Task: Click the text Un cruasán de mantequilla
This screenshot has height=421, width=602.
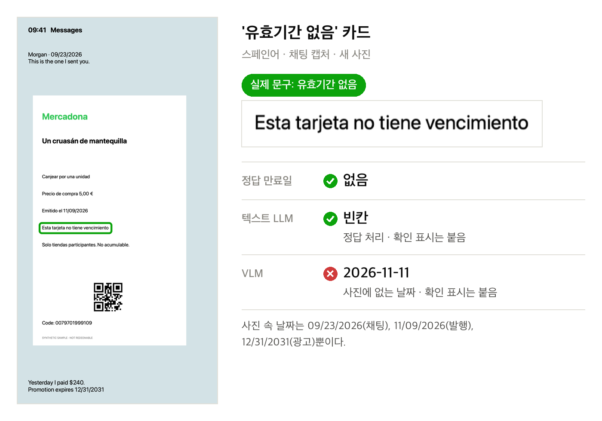Action: pos(84,141)
